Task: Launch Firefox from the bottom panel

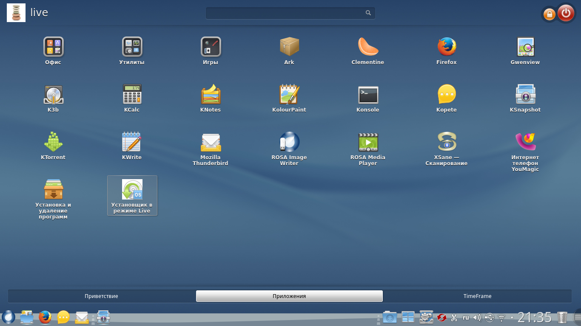Action: tap(45, 317)
